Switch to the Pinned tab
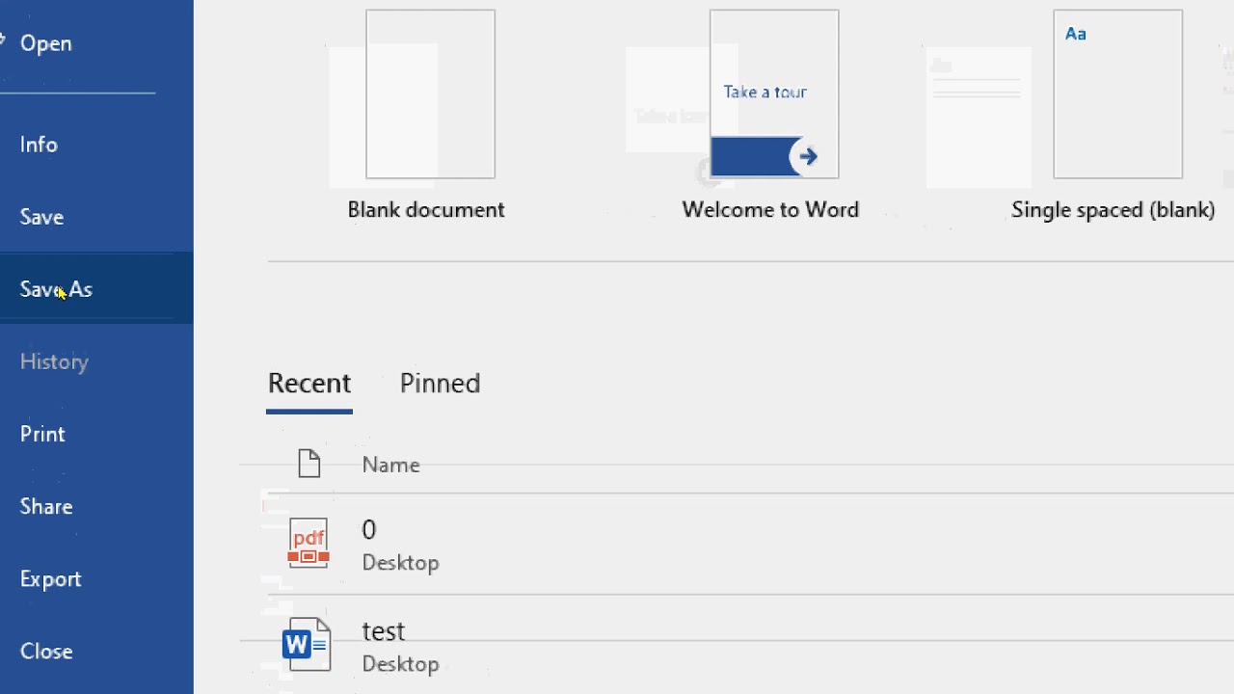The image size is (1234, 694). [x=440, y=384]
